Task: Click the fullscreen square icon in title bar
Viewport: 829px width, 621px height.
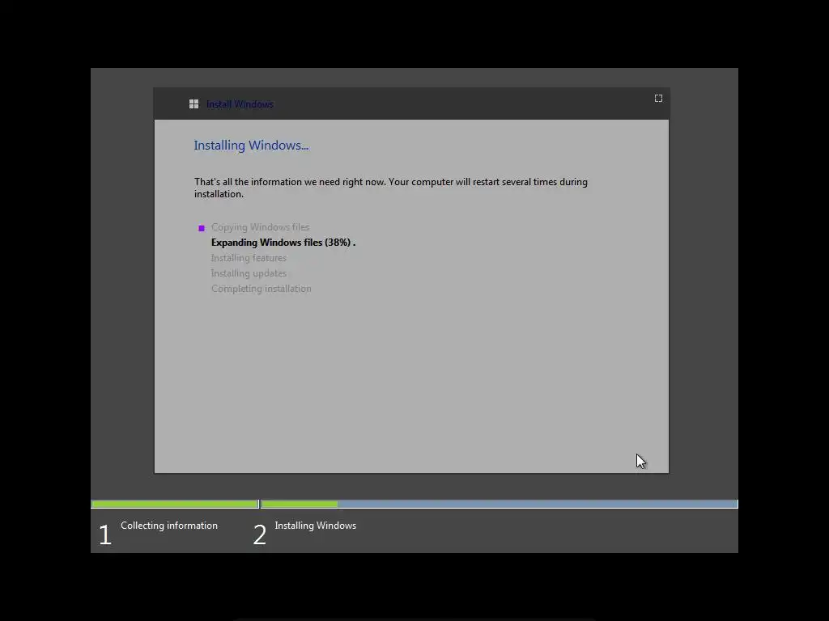Action: [658, 98]
